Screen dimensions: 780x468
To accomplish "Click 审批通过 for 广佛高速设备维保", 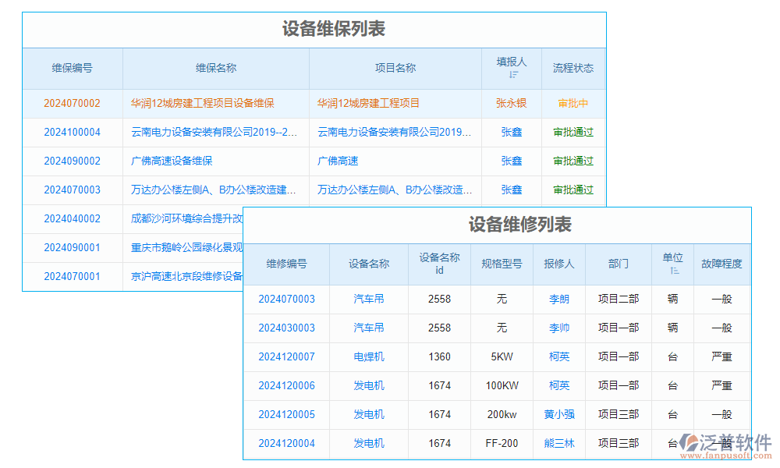I will pyautogui.click(x=573, y=161).
